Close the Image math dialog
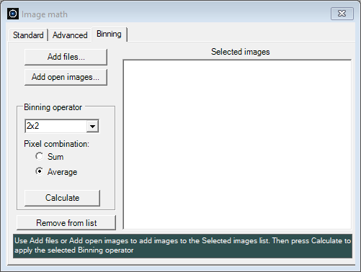The height and width of the screenshot is (272, 361). [342, 14]
